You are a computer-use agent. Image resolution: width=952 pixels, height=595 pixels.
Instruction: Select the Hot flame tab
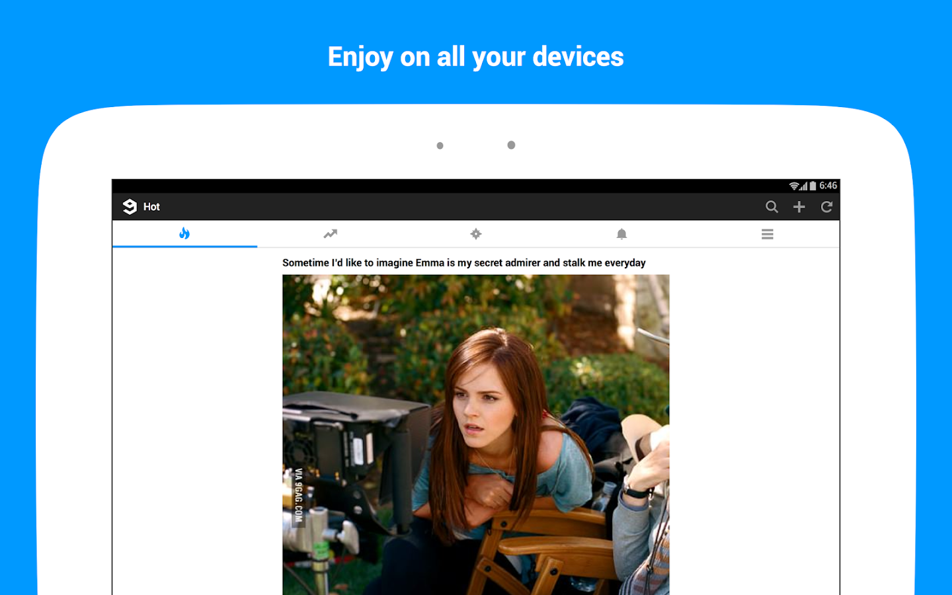184,233
